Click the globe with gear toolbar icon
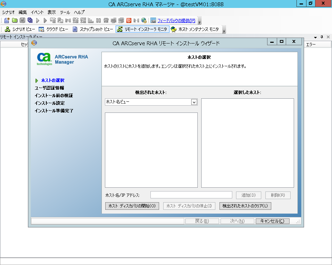Image resolution: width=332 pixels, height=265 pixels. coord(144,20)
